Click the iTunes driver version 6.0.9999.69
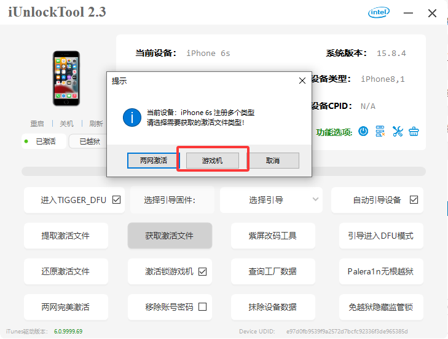 pyautogui.click(x=68, y=331)
